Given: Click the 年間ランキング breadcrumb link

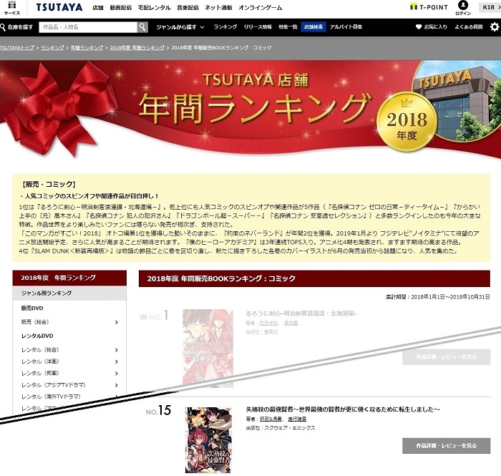Looking at the screenshot, I should click(87, 47).
